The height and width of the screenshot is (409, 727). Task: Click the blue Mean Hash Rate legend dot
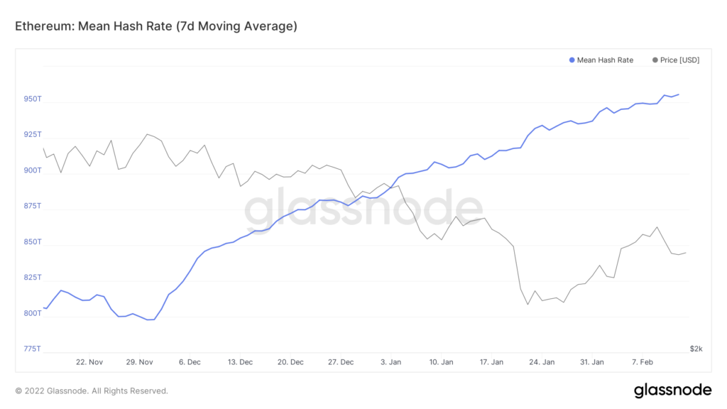point(572,60)
